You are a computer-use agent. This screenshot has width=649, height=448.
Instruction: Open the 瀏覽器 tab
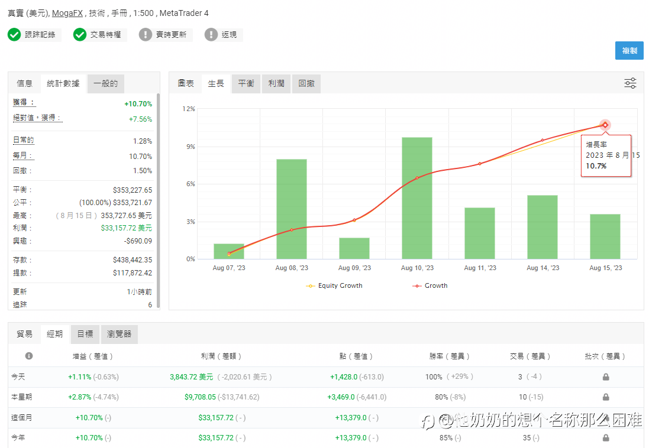(119, 334)
